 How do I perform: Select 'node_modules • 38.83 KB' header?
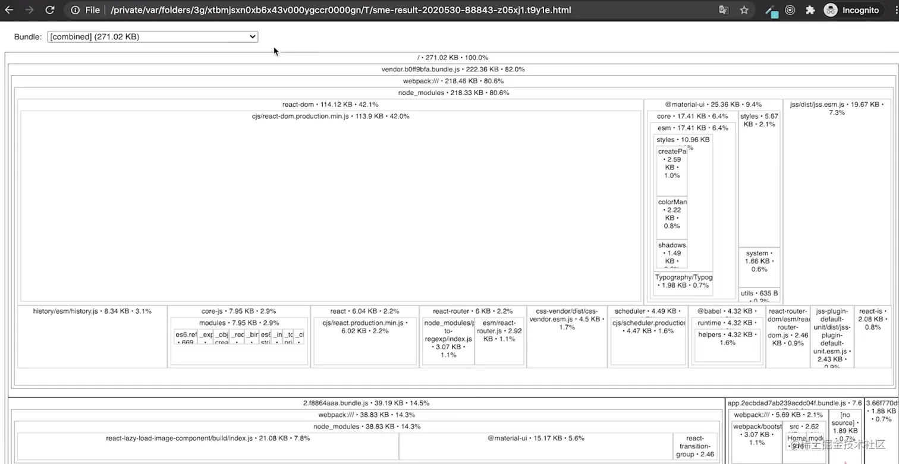367,427
